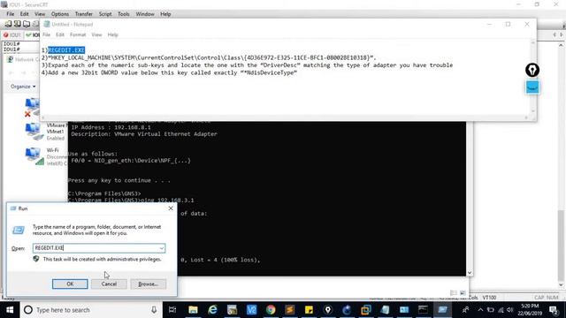Open SecureCRT Script menu
Screen dimensions: 566x318
tap(105, 14)
